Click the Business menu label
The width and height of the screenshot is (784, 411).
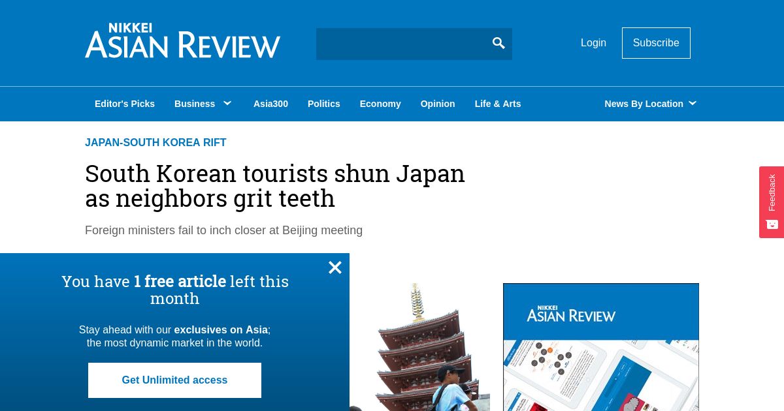click(195, 104)
